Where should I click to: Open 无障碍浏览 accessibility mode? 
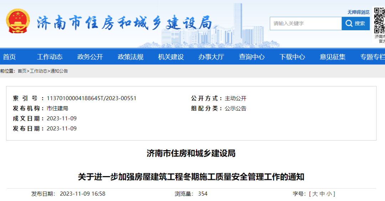pyautogui.click(x=358, y=12)
